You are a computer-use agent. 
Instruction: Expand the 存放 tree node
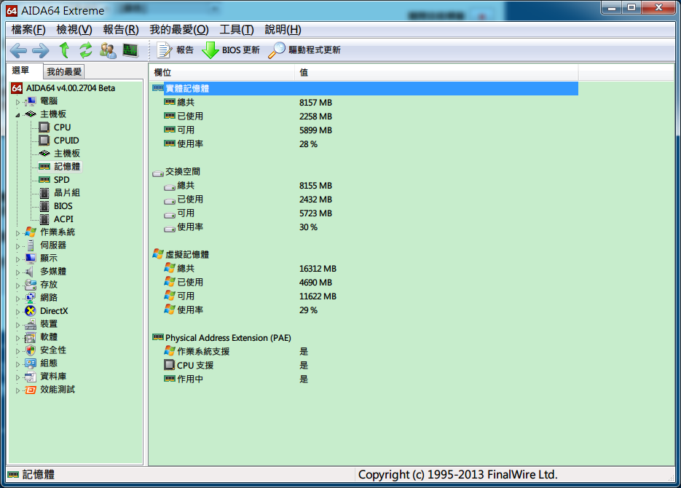click(x=17, y=286)
